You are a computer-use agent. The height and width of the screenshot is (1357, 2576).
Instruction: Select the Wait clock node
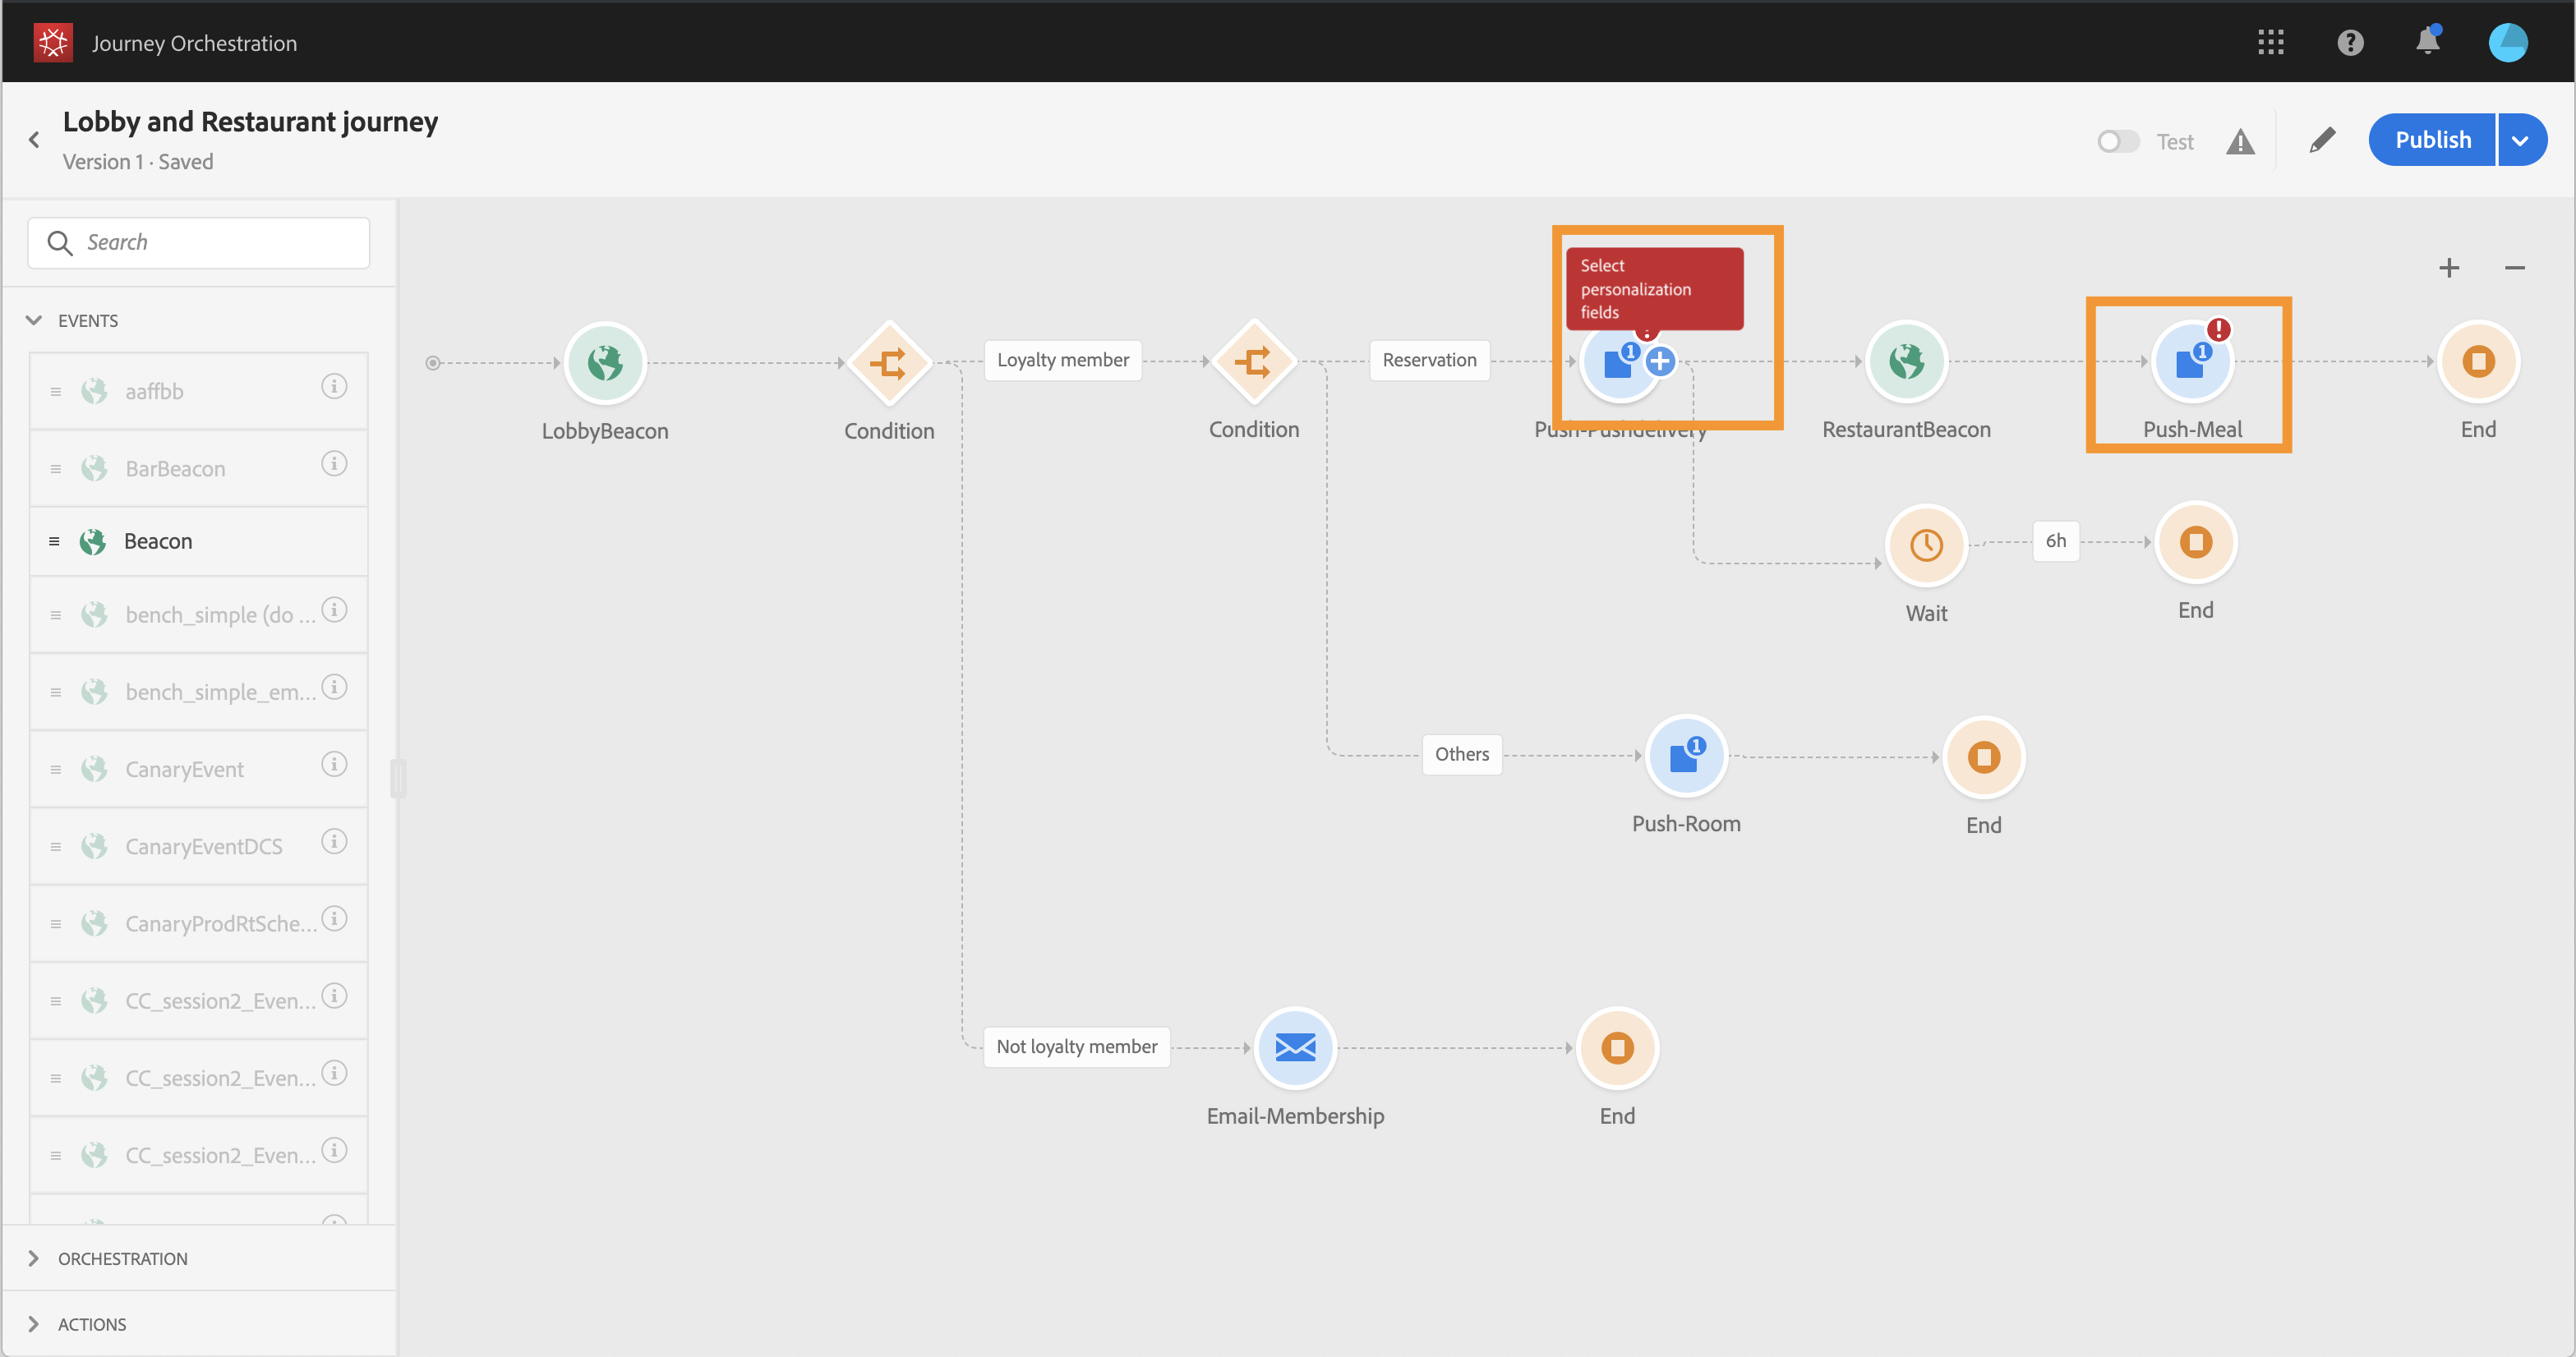pos(1925,545)
